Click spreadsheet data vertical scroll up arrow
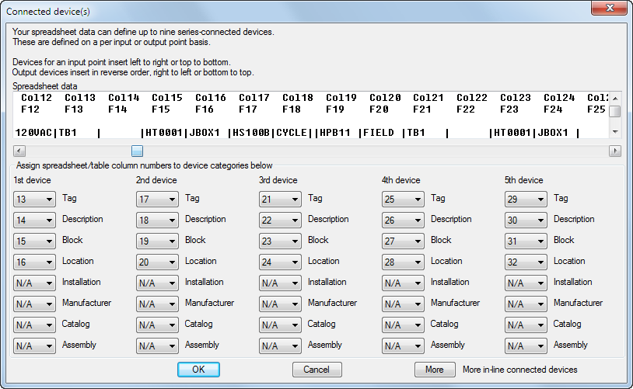 click(615, 98)
